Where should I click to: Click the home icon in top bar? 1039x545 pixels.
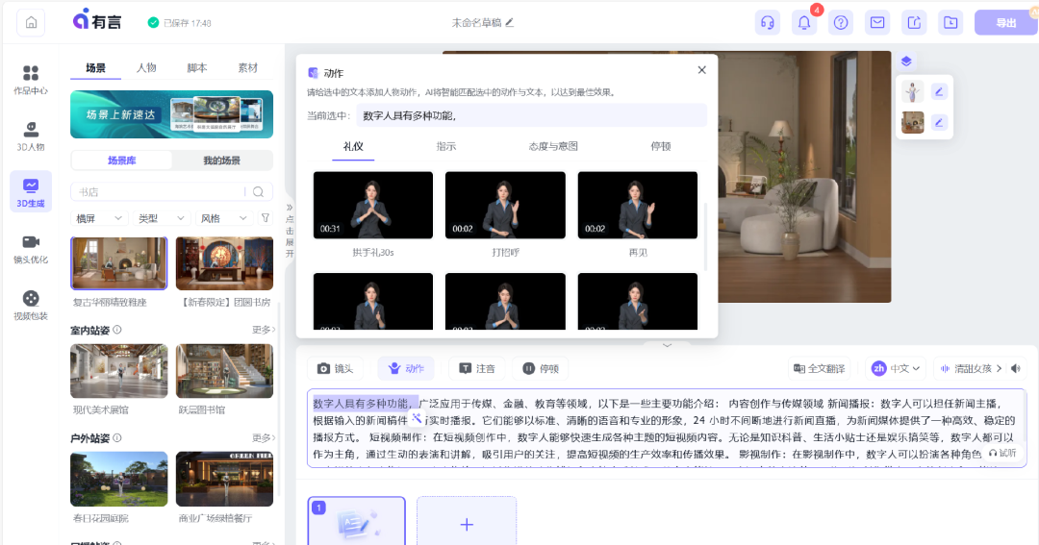(x=31, y=22)
